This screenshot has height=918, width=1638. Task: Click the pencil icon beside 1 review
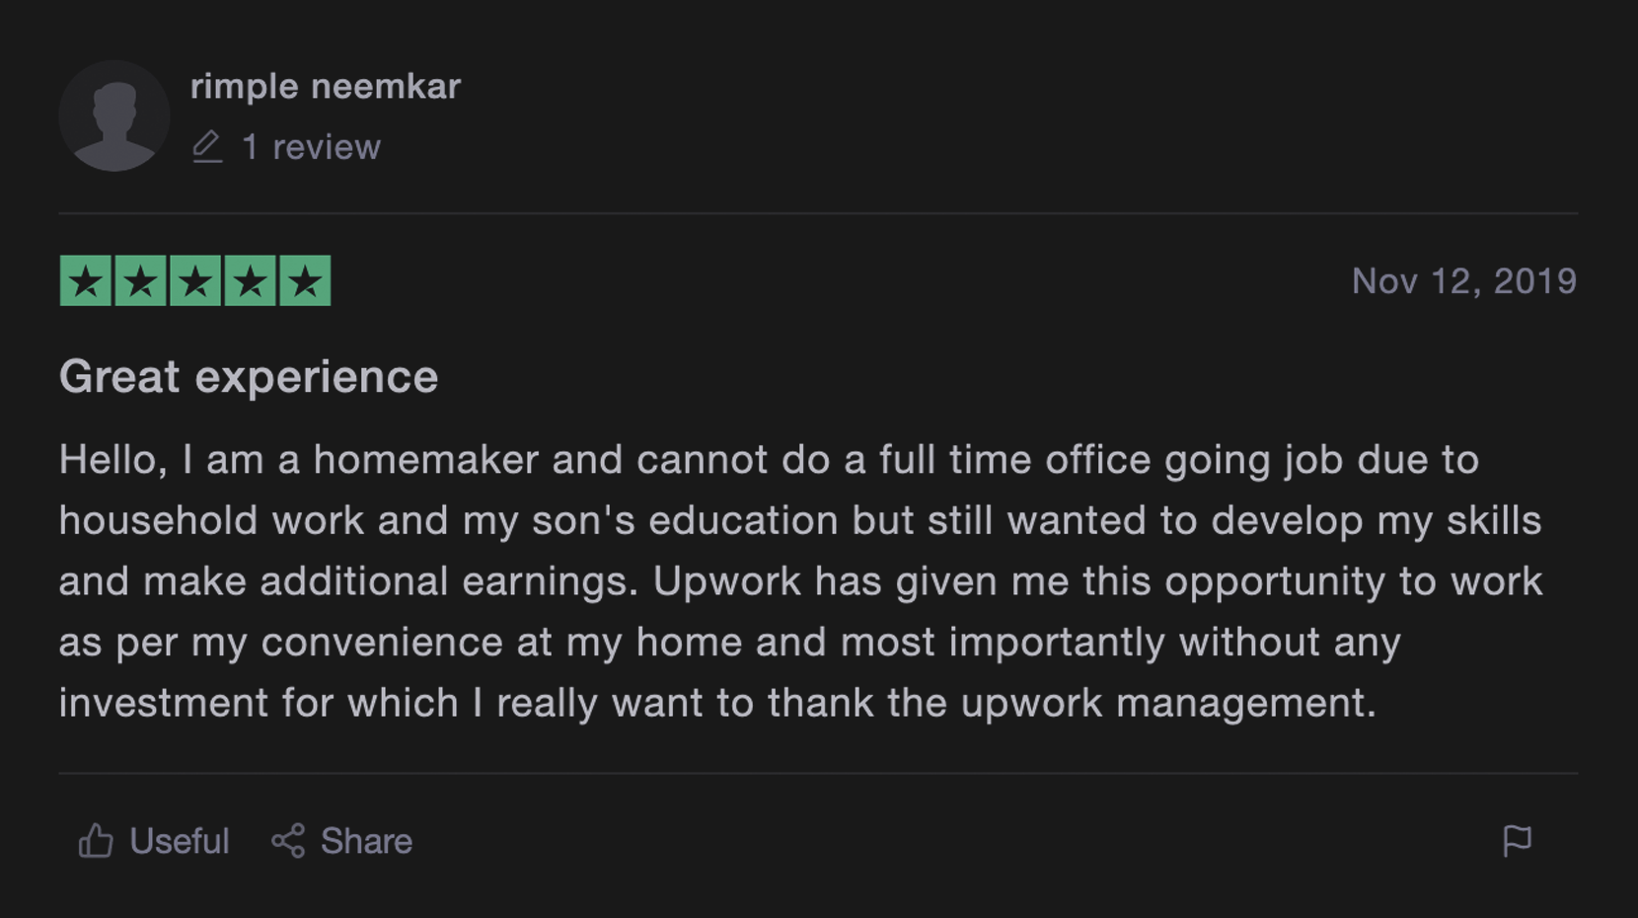coord(207,147)
